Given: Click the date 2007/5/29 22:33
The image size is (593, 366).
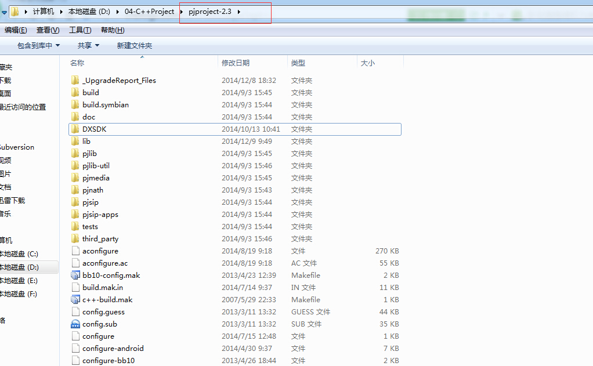Looking at the screenshot, I should pyautogui.click(x=248, y=299).
